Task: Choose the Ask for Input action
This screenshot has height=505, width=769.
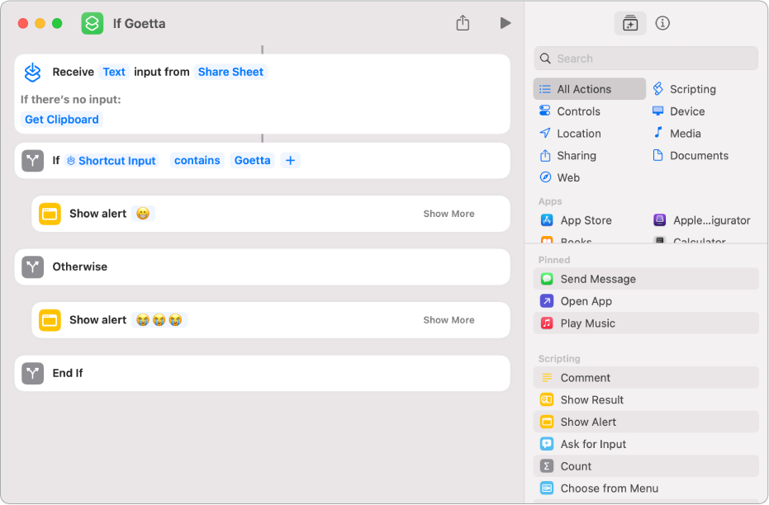Action: [x=593, y=444]
